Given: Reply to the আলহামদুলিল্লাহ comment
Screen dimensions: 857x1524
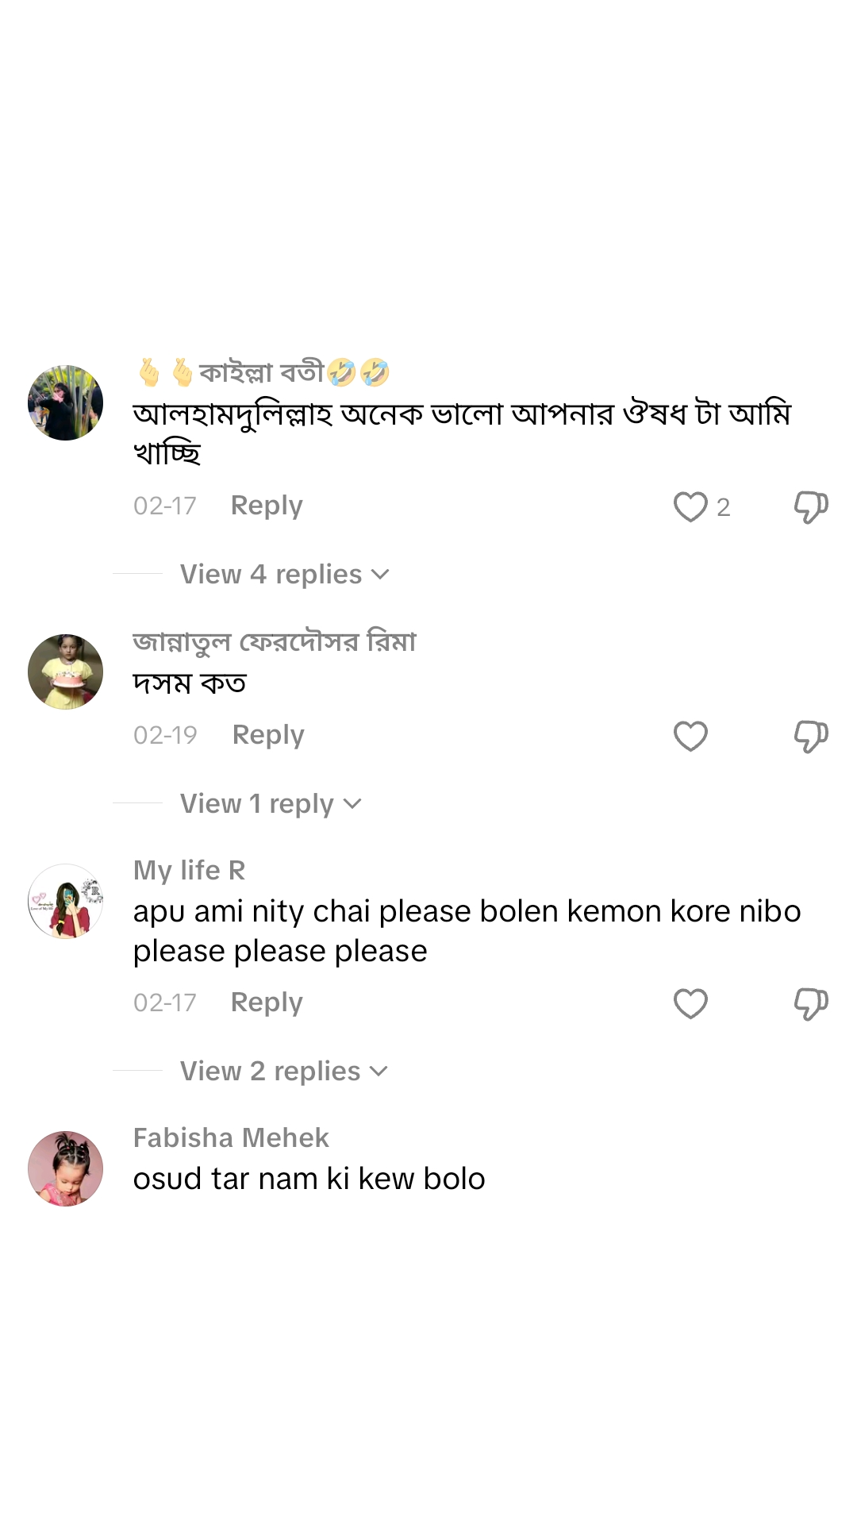Looking at the screenshot, I should (267, 506).
